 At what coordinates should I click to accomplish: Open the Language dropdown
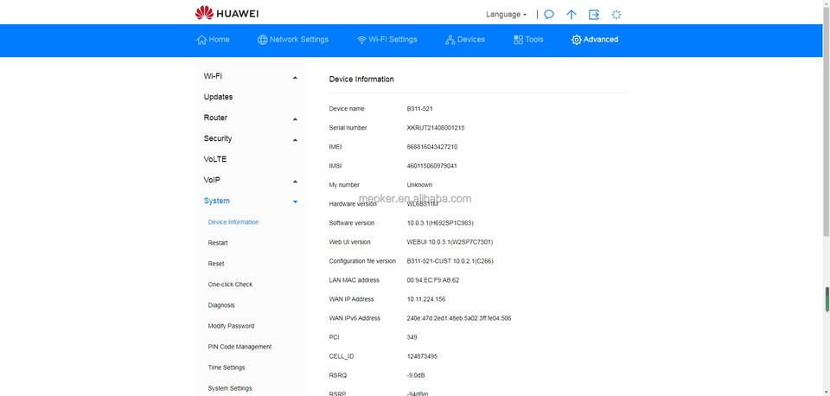506,15
